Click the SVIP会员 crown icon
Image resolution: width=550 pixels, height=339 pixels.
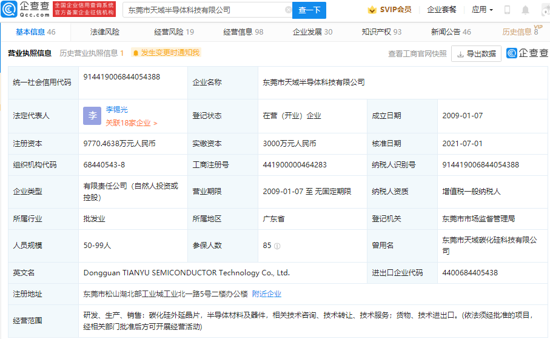pos(372,10)
